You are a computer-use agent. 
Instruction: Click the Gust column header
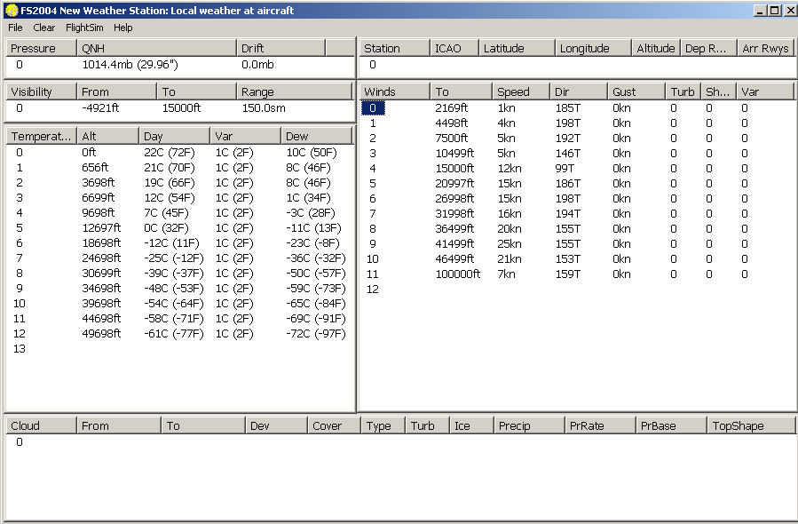click(636, 91)
